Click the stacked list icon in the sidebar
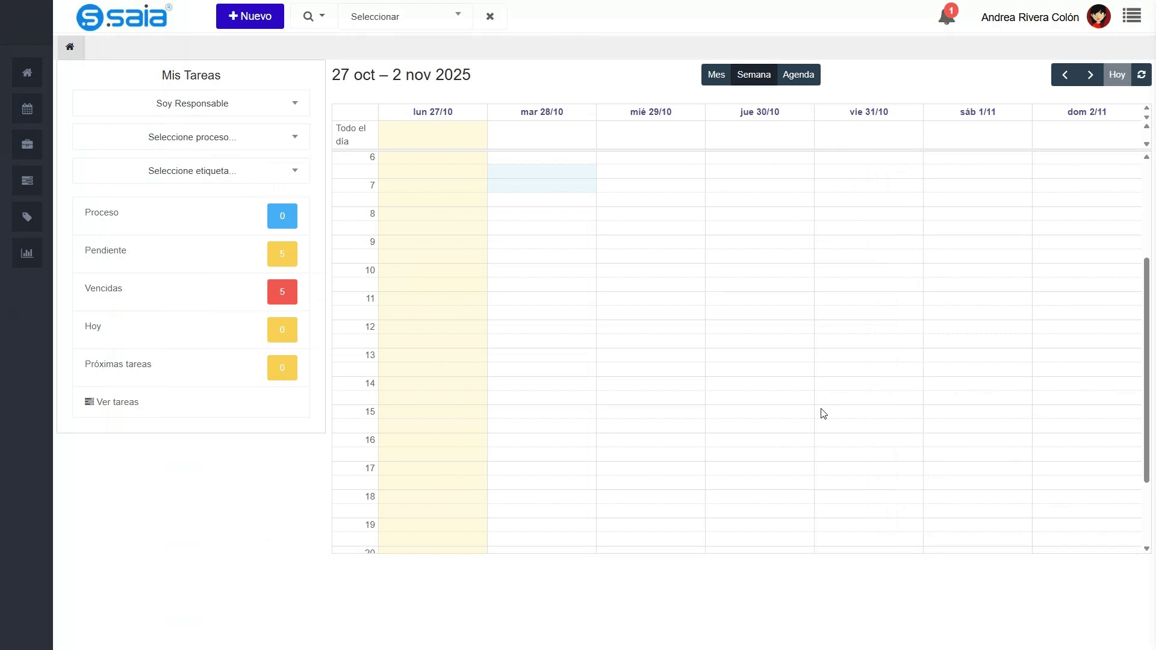This screenshot has height=650, width=1156. (27, 181)
